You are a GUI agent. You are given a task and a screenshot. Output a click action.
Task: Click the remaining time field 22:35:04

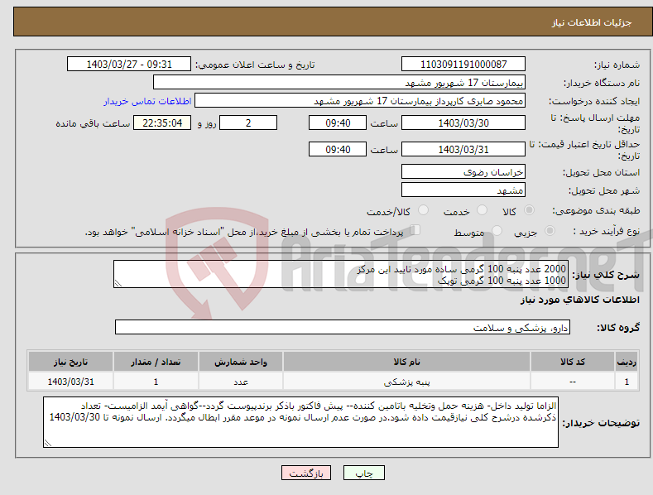click(162, 123)
